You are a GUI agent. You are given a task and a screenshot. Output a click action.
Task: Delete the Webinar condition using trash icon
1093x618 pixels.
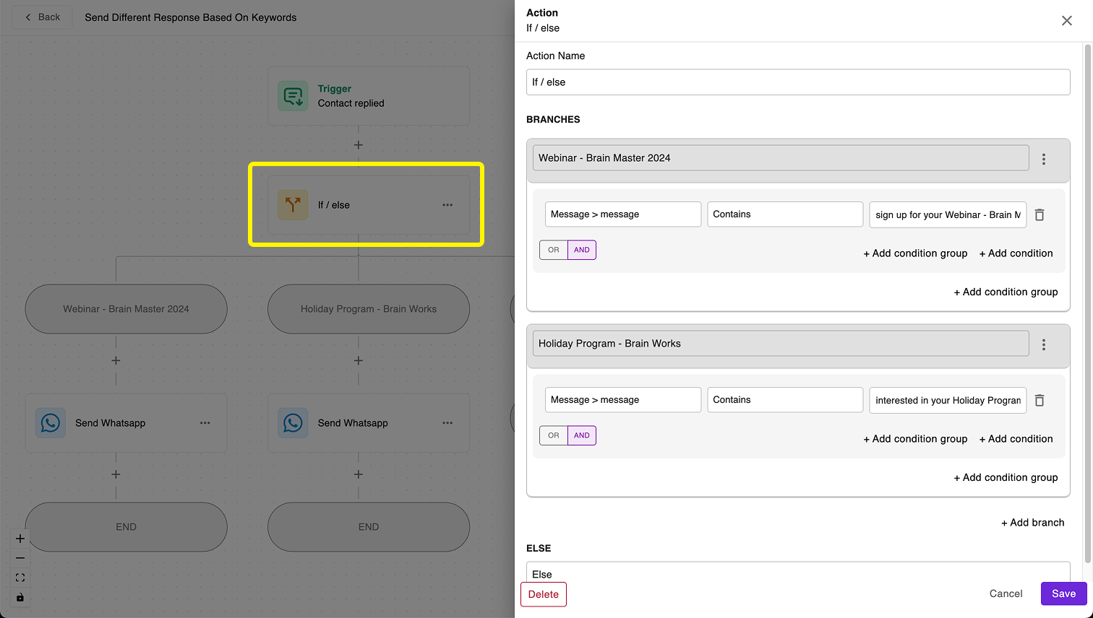tap(1040, 214)
